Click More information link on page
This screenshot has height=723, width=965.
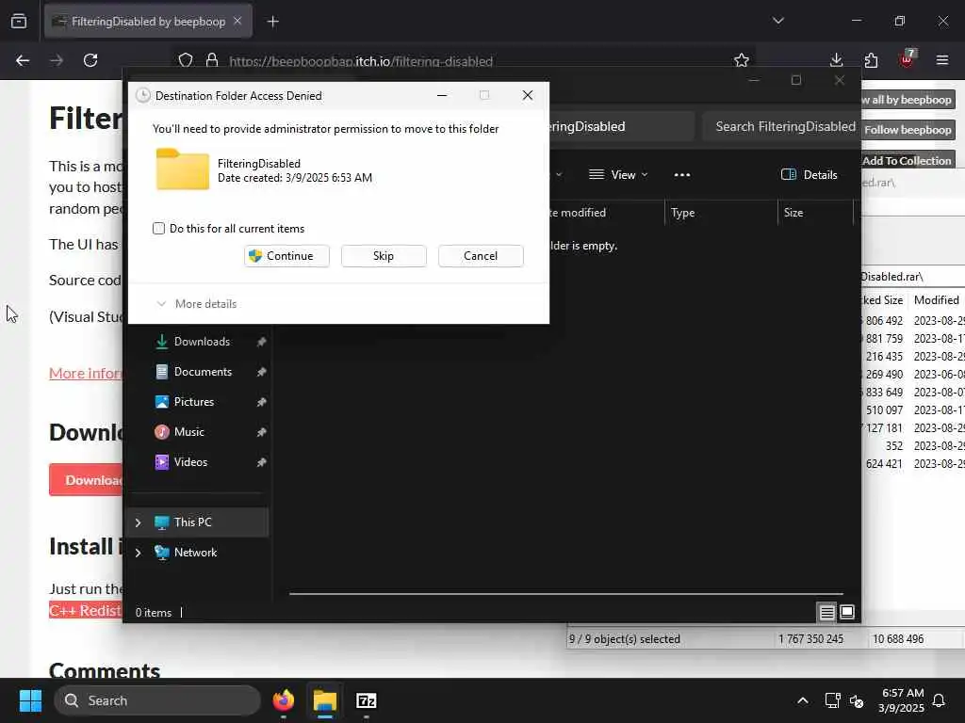(86, 373)
